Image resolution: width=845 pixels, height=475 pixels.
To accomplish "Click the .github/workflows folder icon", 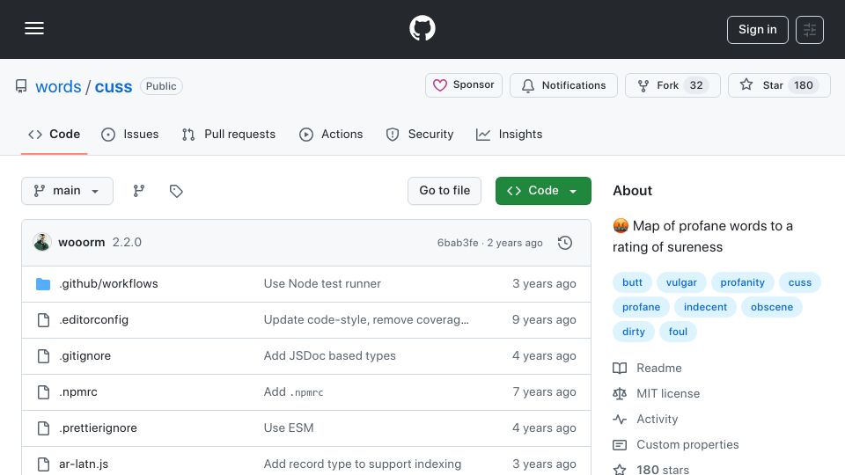I will pos(43,284).
